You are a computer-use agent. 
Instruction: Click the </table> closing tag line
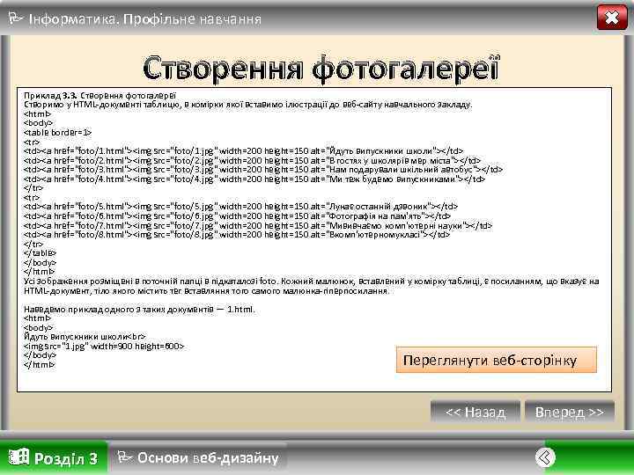pos(40,253)
